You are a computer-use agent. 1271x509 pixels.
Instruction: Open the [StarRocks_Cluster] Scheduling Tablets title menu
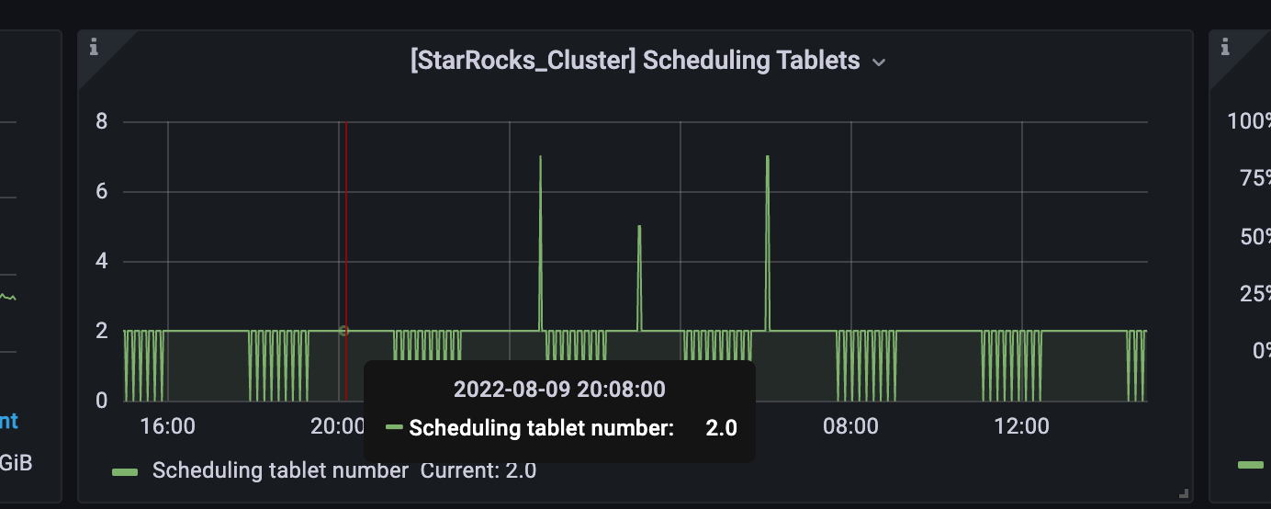pyautogui.click(x=635, y=61)
